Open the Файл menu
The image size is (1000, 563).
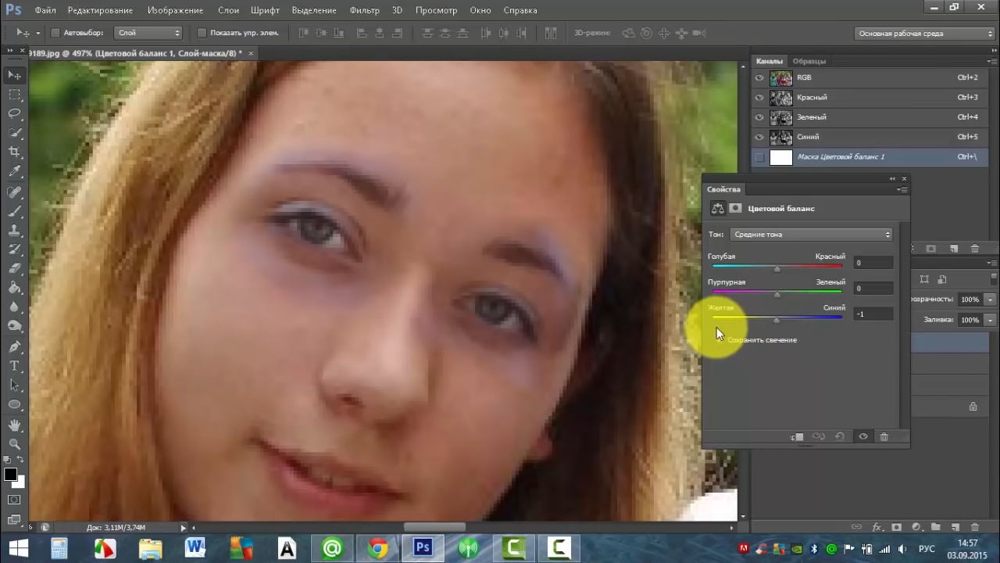pos(45,10)
